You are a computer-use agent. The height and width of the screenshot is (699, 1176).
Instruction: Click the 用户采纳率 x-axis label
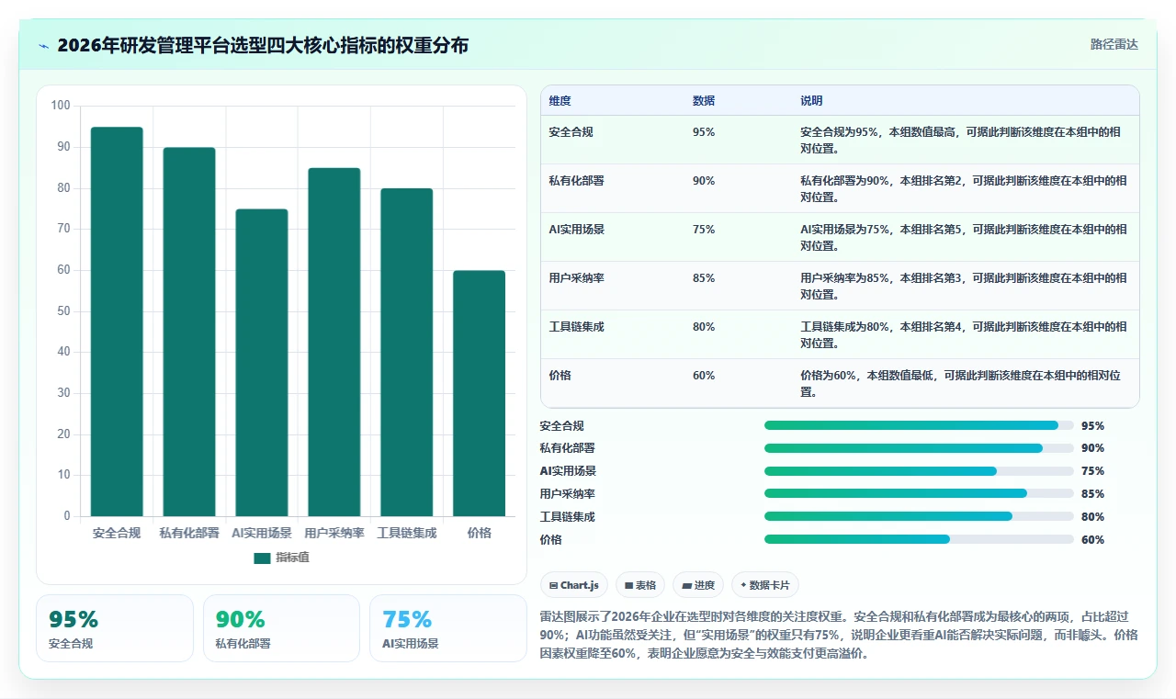pos(334,533)
